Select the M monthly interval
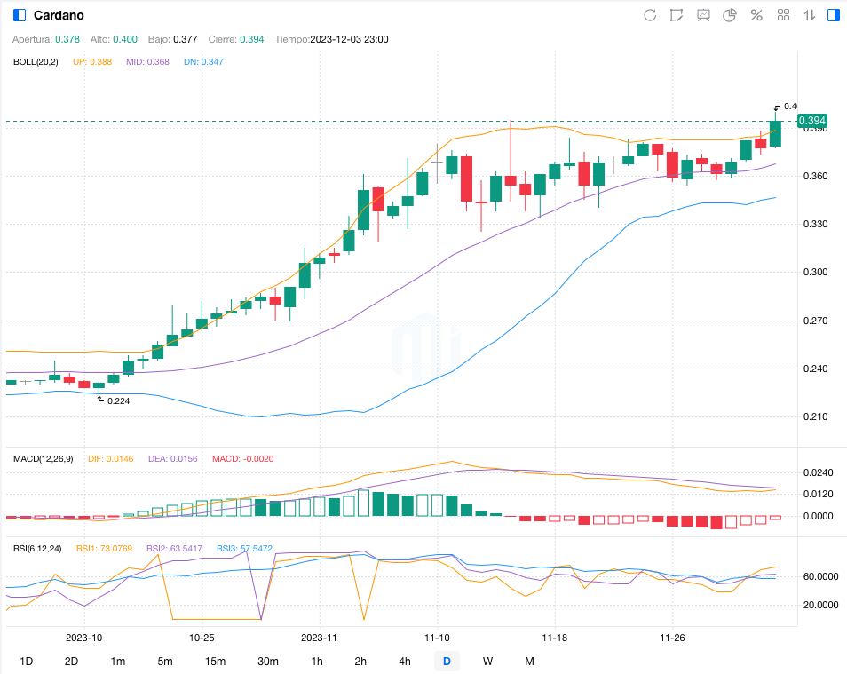The height and width of the screenshot is (674, 847). pos(529,661)
